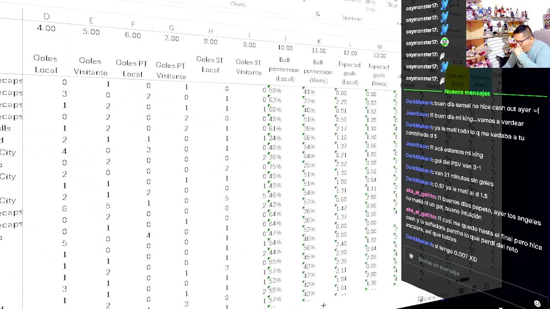
Task: Switch to the Normal view grid icon in Excel's status bar
Action: pyautogui.click(x=461, y=291)
